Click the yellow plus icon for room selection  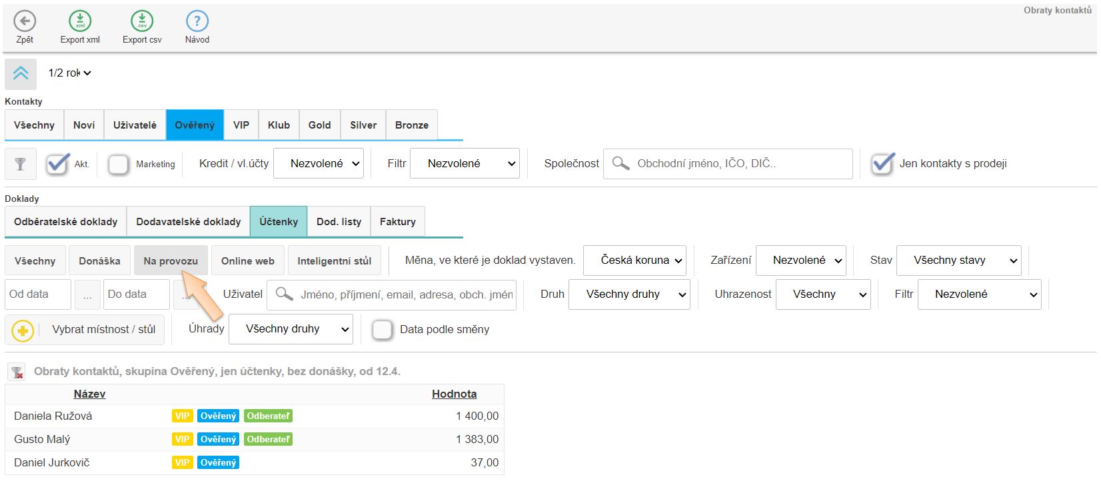point(23,330)
